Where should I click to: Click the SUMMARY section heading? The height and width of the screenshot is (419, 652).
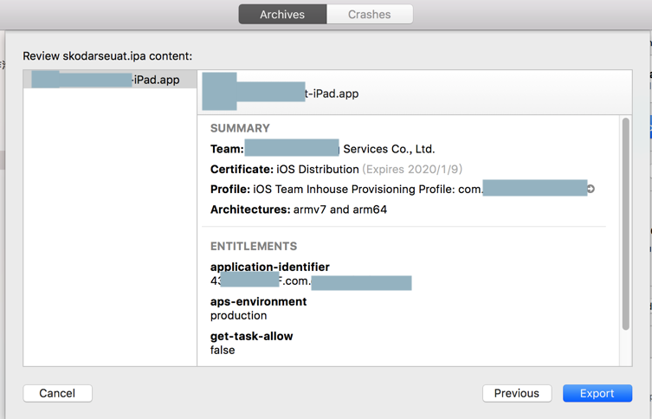(x=240, y=128)
